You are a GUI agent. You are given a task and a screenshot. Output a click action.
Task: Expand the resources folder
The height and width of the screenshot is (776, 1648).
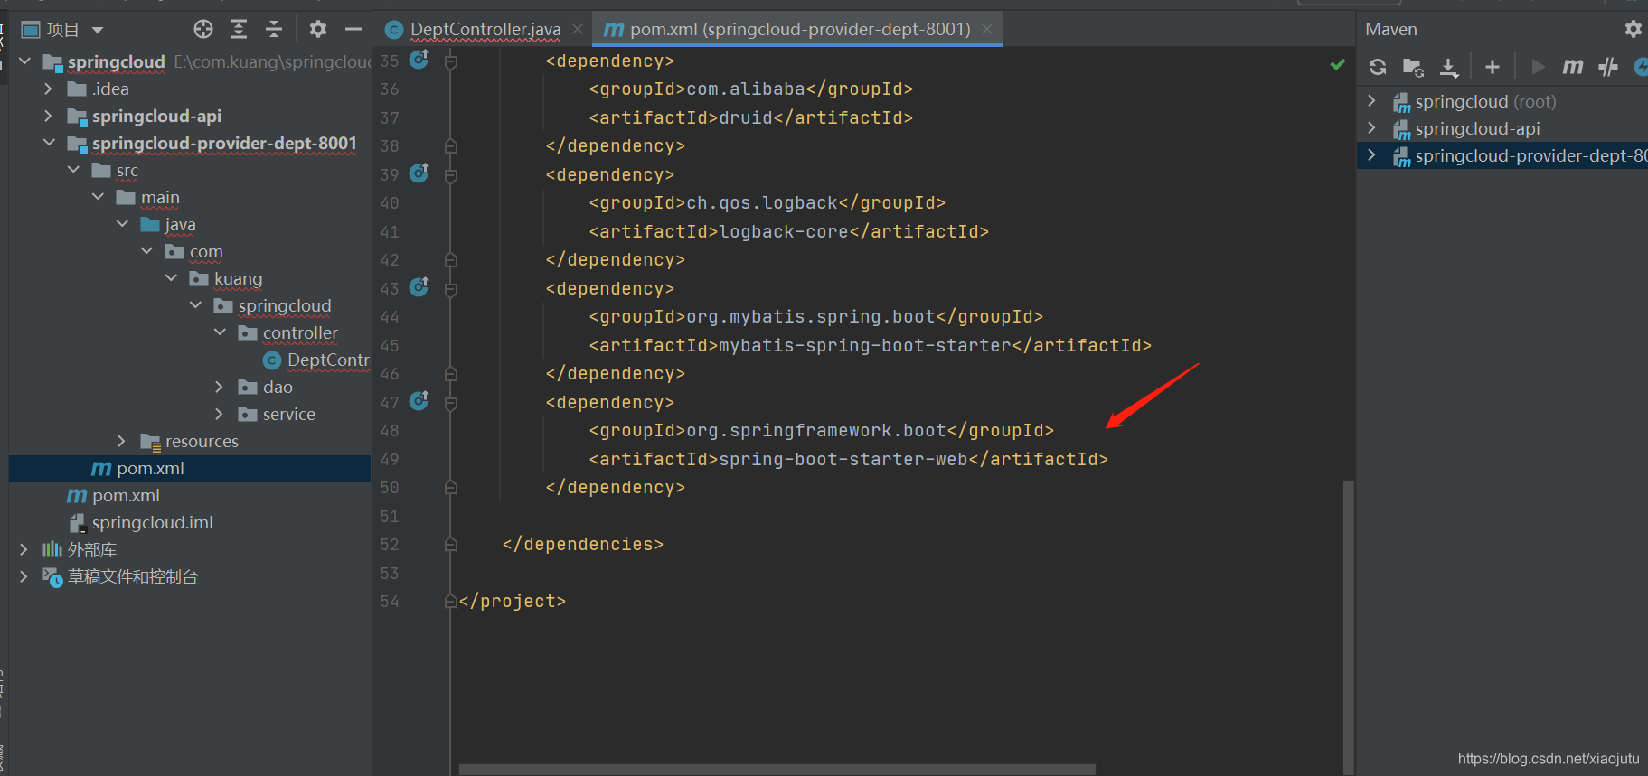[122, 441]
